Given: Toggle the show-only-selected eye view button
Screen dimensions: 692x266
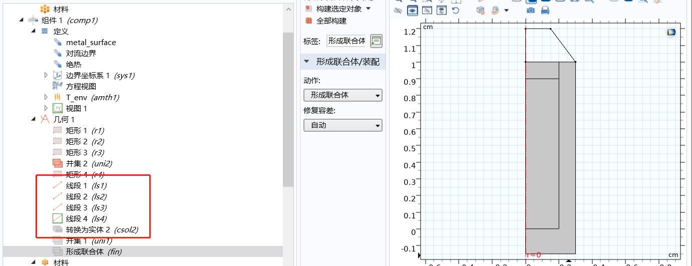Looking at the screenshot, I should point(413,10).
